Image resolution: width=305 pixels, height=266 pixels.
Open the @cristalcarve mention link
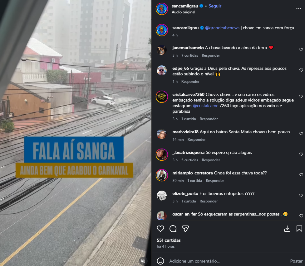[x=206, y=106]
